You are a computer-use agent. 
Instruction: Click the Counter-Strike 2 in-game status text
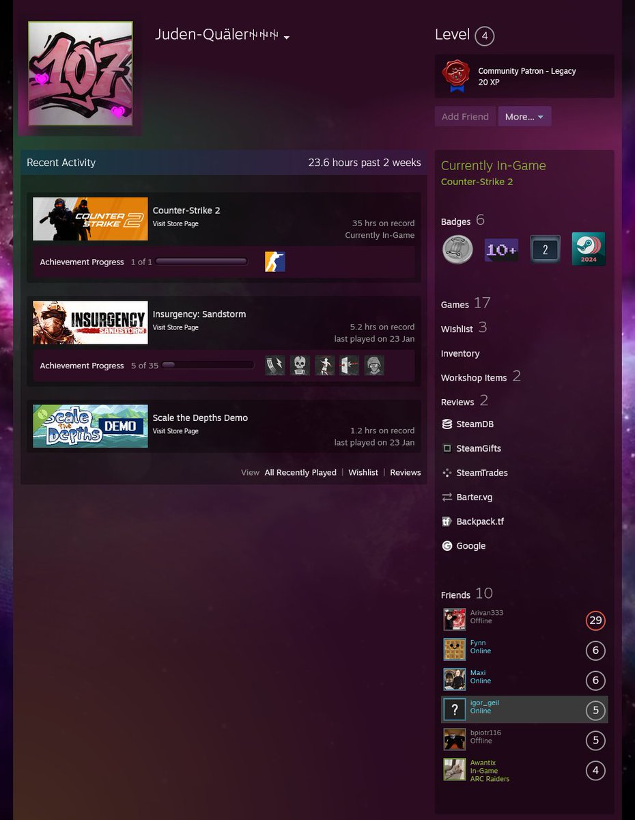(x=477, y=182)
